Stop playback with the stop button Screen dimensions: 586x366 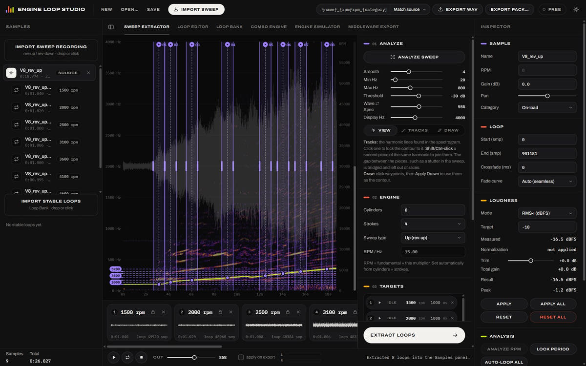[141, 357]
